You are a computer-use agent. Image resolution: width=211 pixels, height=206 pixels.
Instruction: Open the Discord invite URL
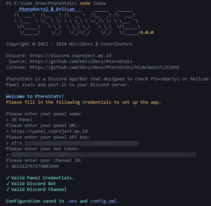[x=70, y=55]
